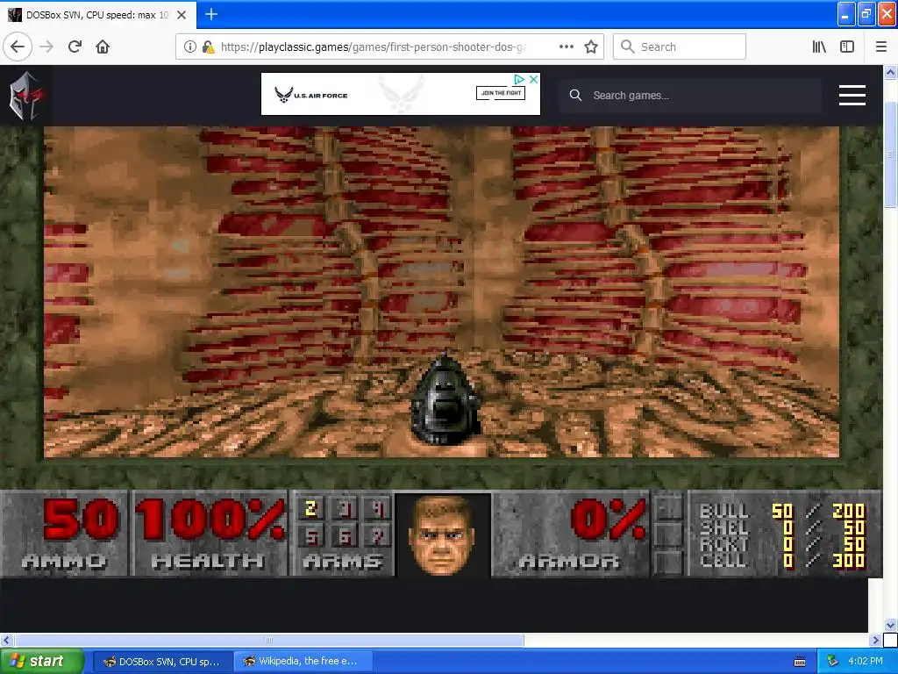898x674 pixels.
Task: Click JOIN THE FIGHT ad button
Action: coord(501,93)
